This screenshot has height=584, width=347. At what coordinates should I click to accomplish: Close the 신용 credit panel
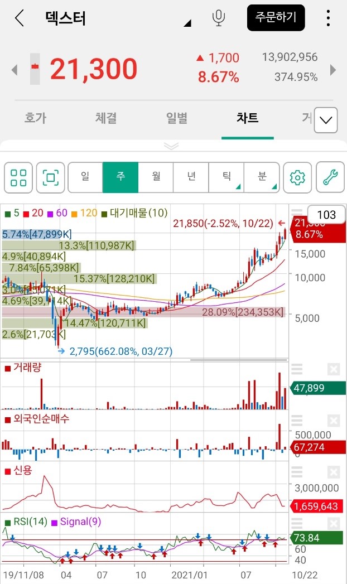click(x=333, y=472)
